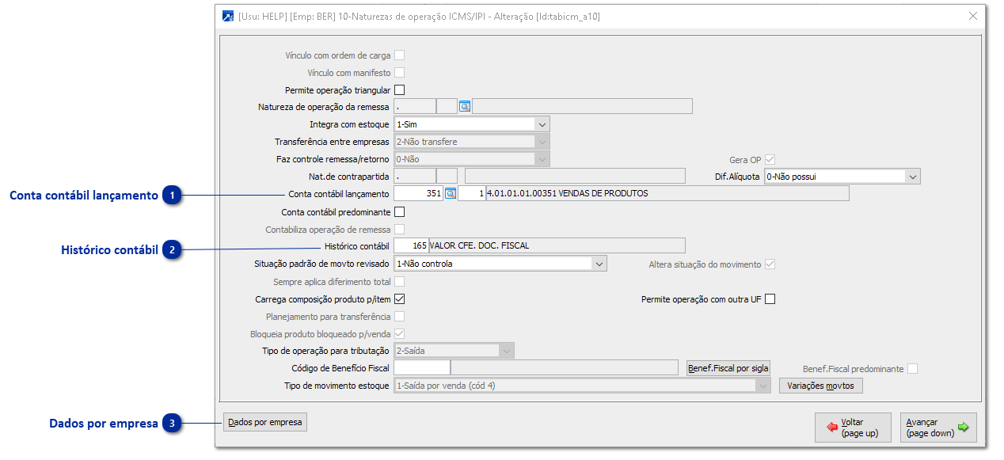
Task: Expand the Dif.Alíquota dropdown
Action: pos(912,177)
